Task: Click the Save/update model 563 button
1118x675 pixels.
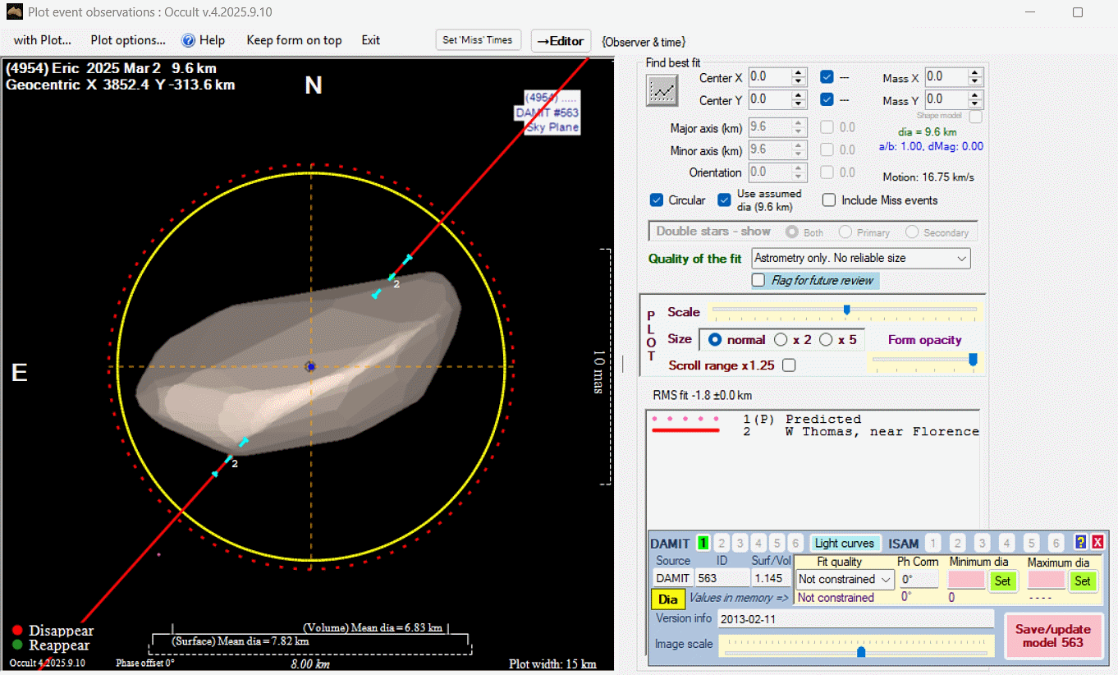Action: coord(1054,636)
